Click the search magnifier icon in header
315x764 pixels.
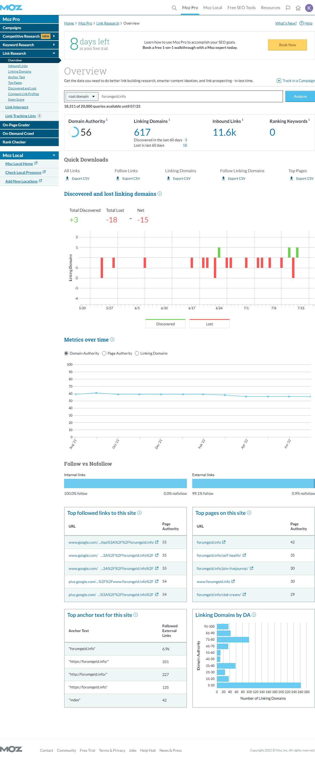(174, 8)
